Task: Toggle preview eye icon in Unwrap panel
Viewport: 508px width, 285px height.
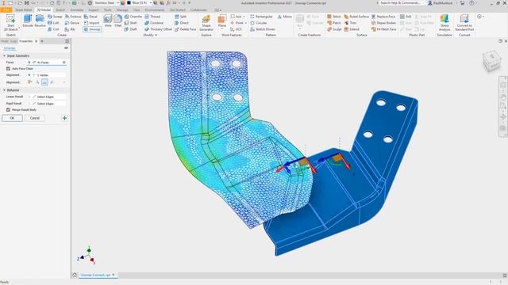Action: click(x=66, y=48)
